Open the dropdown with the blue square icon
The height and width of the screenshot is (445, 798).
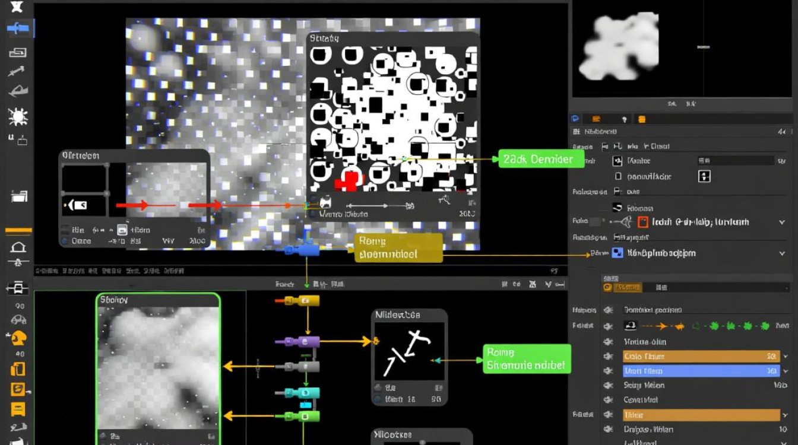coord(781,253)
